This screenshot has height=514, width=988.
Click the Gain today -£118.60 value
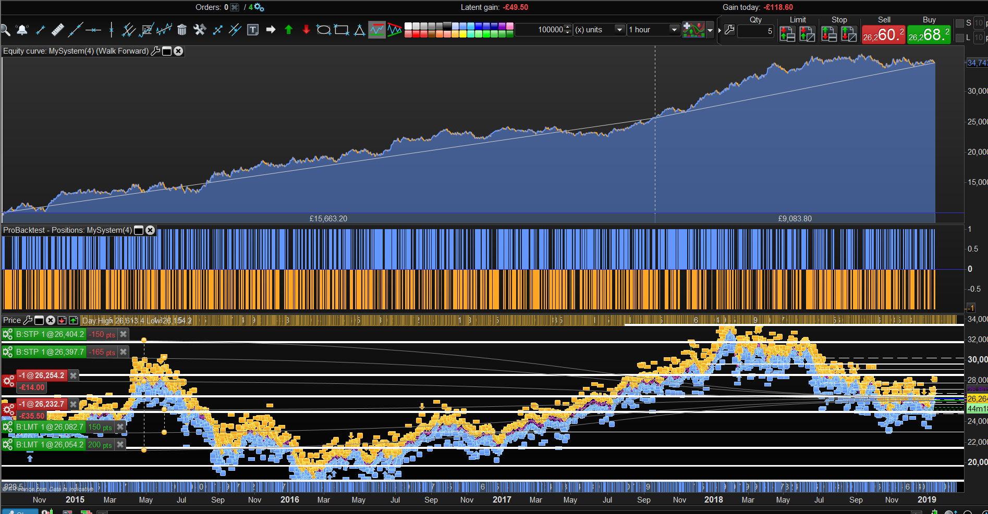[x=778, y=7]
